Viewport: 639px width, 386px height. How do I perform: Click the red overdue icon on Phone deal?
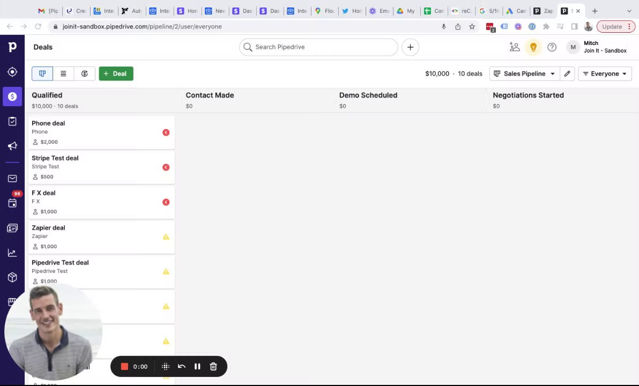(x=166, y=132)
